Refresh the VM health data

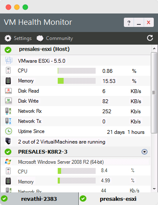tap(150, 38)
